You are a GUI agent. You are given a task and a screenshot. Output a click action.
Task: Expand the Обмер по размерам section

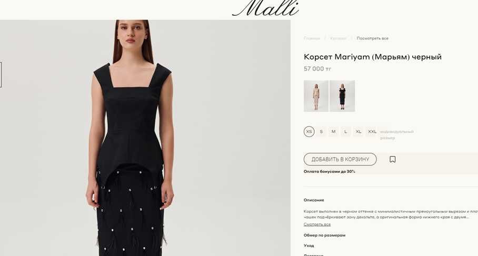[324, 235]
